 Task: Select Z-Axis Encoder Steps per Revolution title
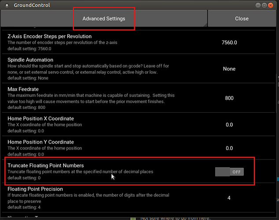coord(49,36)
